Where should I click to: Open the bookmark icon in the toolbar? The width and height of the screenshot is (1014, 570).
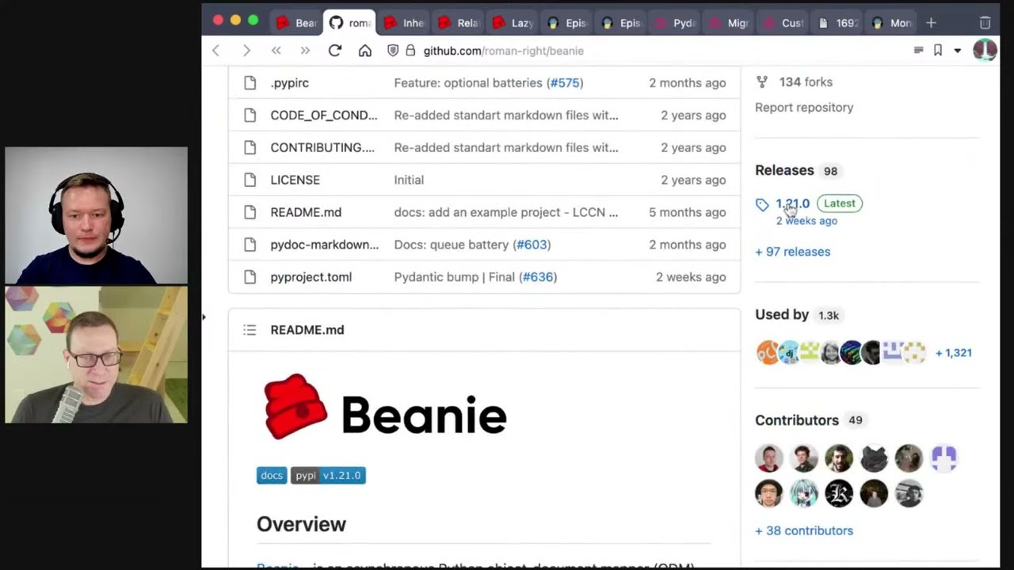pos(938,51)
